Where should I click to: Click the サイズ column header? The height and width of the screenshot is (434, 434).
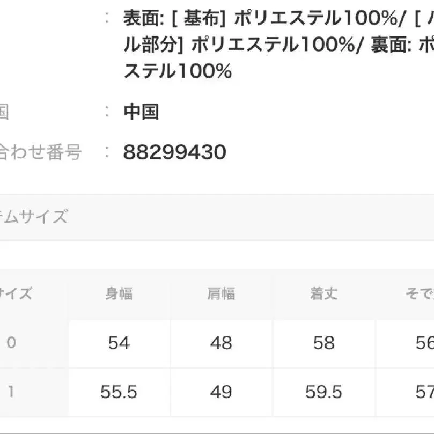click(x=15, y=294)
